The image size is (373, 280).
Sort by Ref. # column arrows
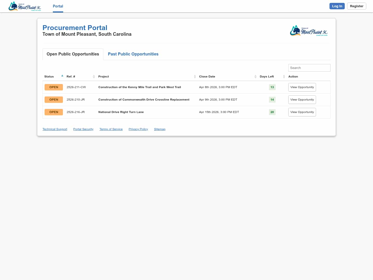pos(94,76)
